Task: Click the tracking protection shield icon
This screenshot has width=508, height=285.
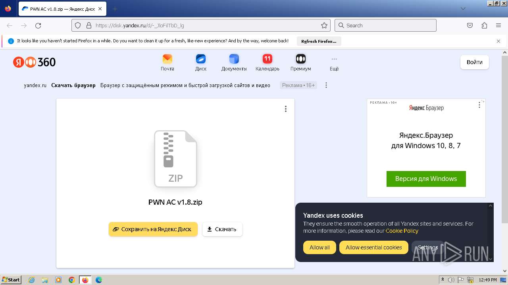Action: pos(78,25)
